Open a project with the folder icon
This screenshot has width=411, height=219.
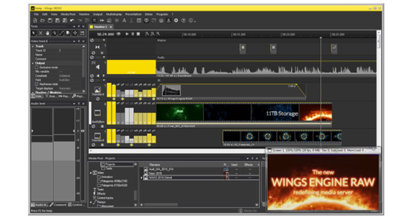pyautogui.click(x=42, y=20)
